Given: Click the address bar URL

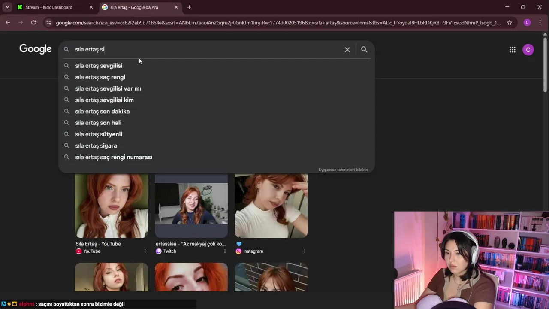Looking at the screenshot, I should (278, 23).
